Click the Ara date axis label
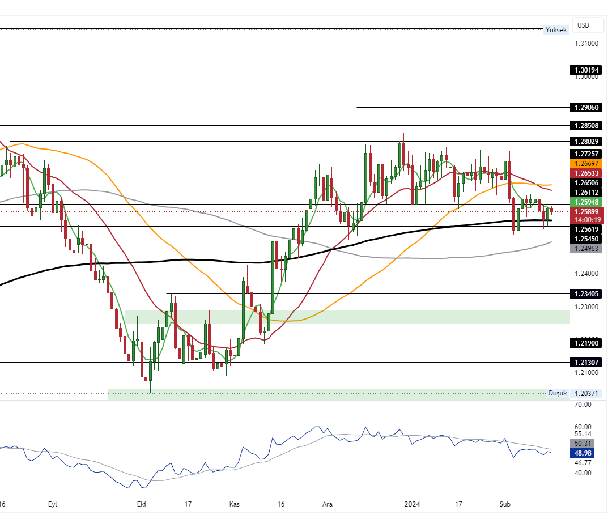 [328, 504]
